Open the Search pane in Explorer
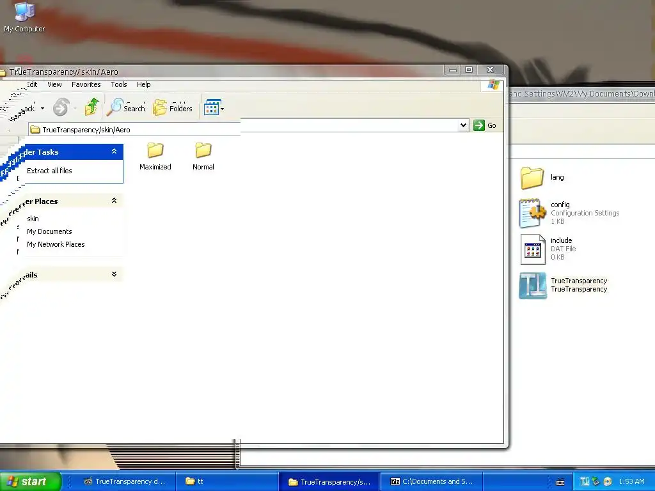 coord(126,107)
